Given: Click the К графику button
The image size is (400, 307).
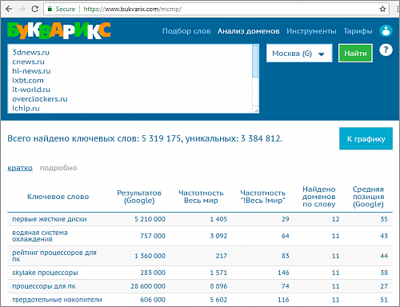Looking at the screenshot, I should [x=366, y=138].
